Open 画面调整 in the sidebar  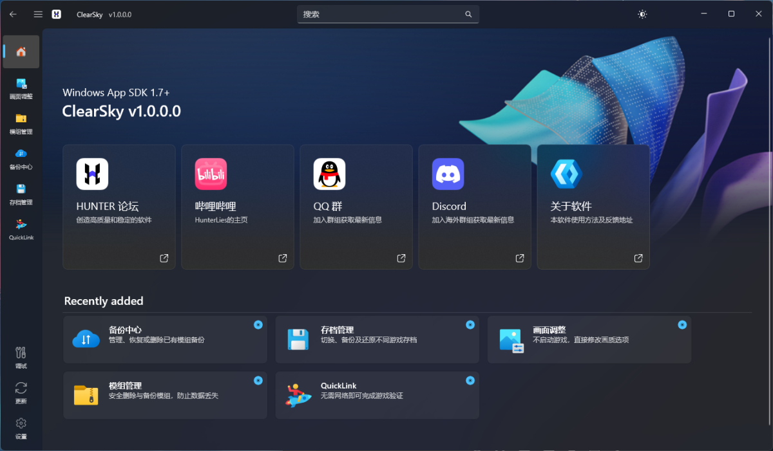(21, 88)
